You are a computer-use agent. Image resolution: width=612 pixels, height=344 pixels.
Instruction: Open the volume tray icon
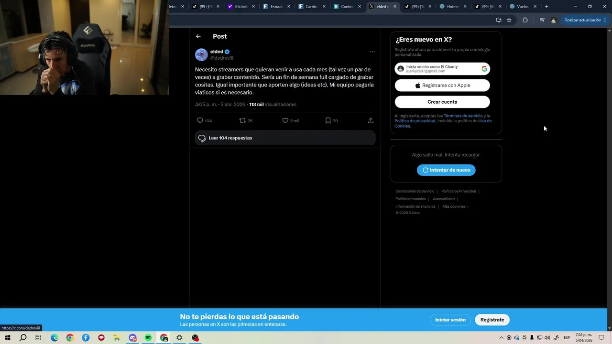547,338
